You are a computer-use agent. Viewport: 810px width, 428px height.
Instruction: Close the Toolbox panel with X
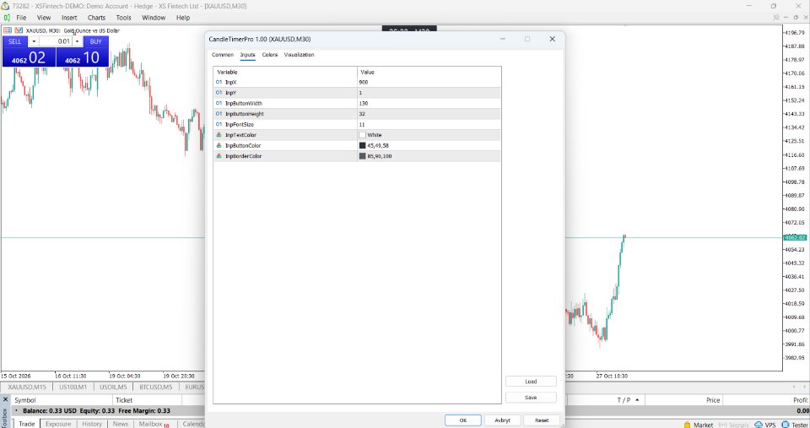(x=6, y=399)
